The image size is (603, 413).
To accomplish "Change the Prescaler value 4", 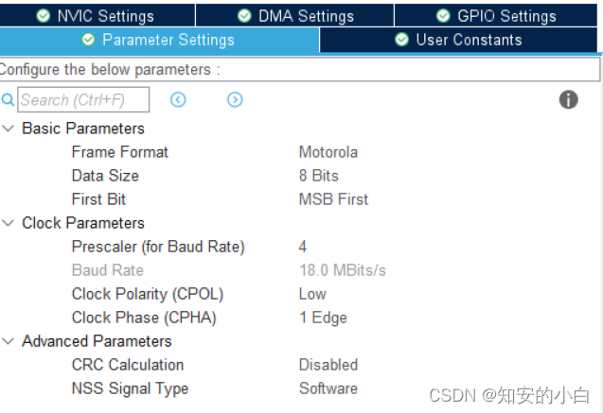I will (303, 247).
